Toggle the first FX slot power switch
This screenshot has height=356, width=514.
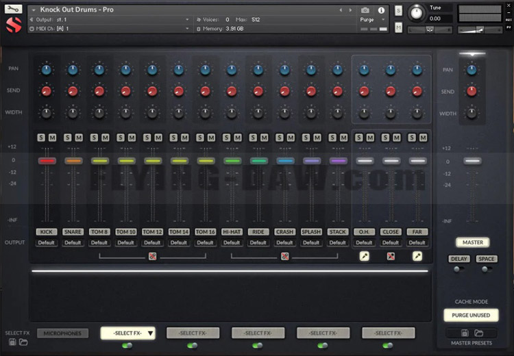coord(127,345)
